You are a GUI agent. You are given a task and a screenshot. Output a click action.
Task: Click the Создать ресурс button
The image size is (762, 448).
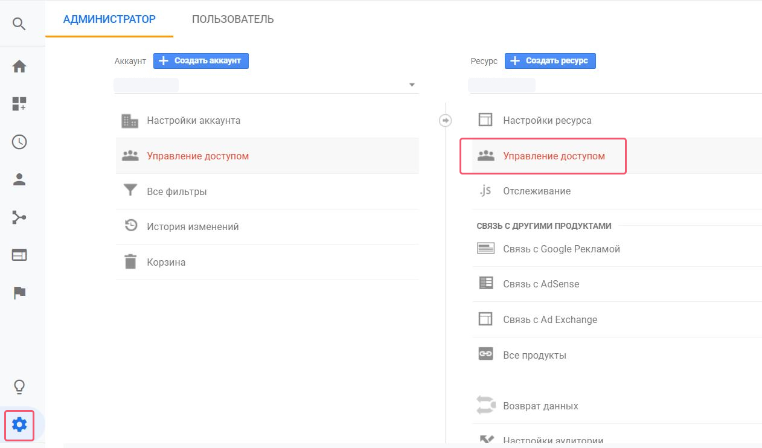pyautogui.click(x=550, y=61)
